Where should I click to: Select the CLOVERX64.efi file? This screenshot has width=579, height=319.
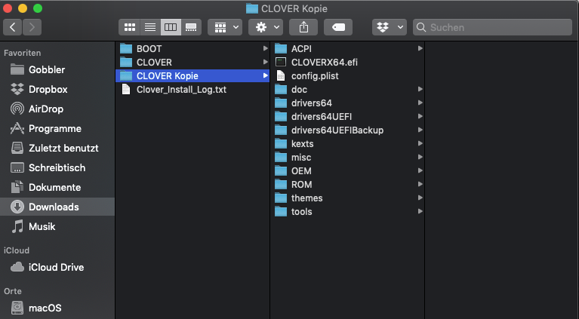point(347,63)
